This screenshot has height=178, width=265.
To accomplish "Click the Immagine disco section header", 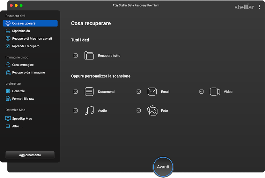I will point(17,57).
